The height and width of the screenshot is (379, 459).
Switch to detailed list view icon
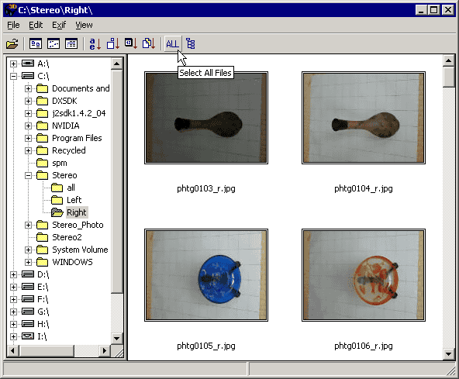[x=71, y=44]
